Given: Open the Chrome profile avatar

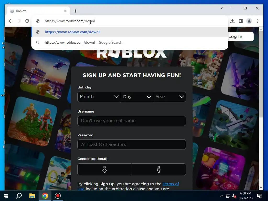Looking at the screenshot, I should pyautogui.click(x=249, y=21).
